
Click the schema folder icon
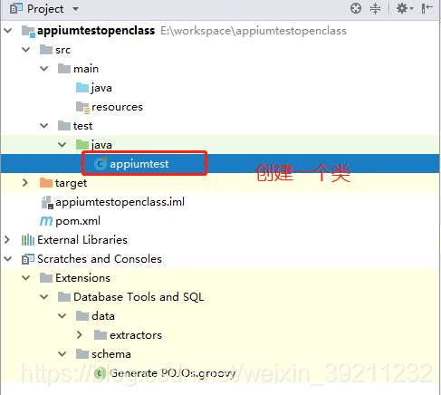pyautogui.click(x=82, y=354)
